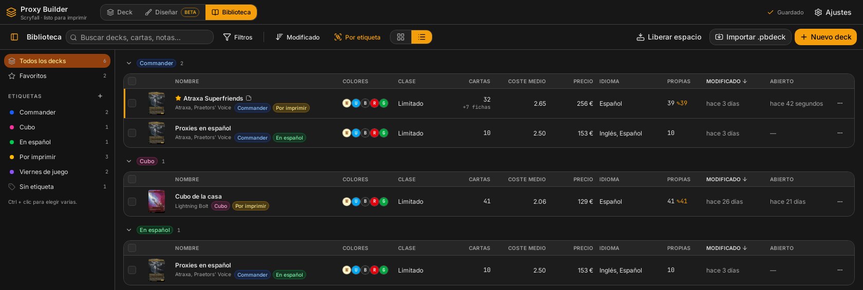Check select-all box in the En español table header
Viewport: 863px width, 290px height.
(x=132, y=248)
